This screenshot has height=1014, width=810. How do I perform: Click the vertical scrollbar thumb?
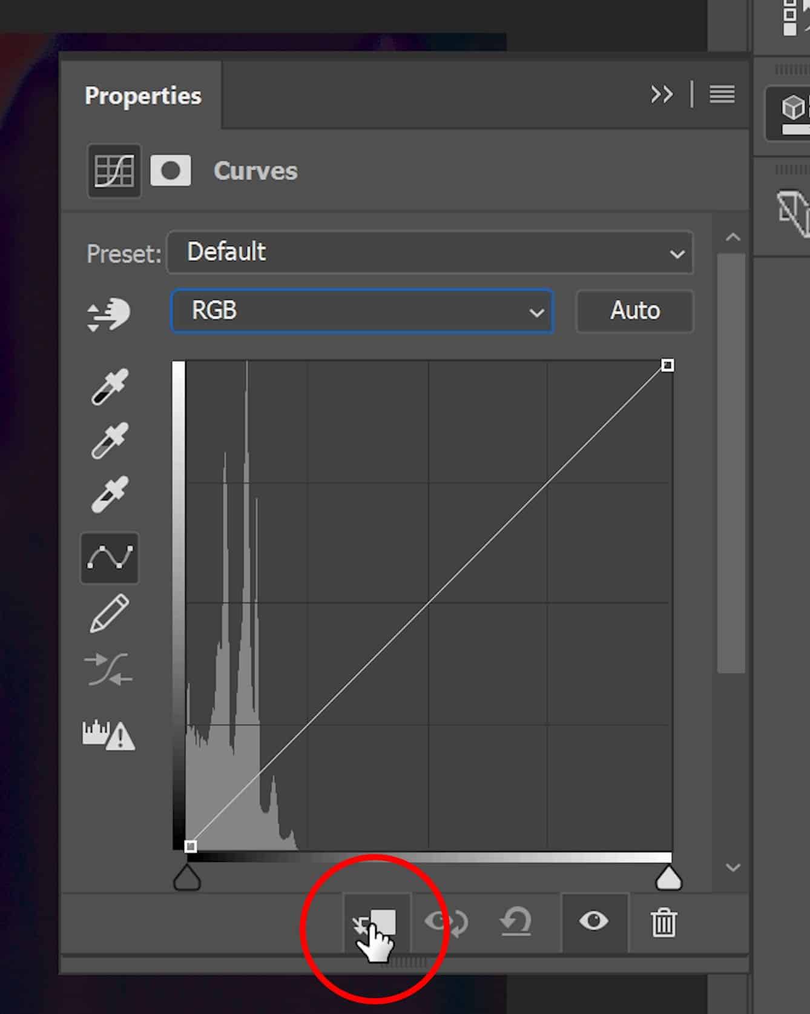[x=731, y=463]
